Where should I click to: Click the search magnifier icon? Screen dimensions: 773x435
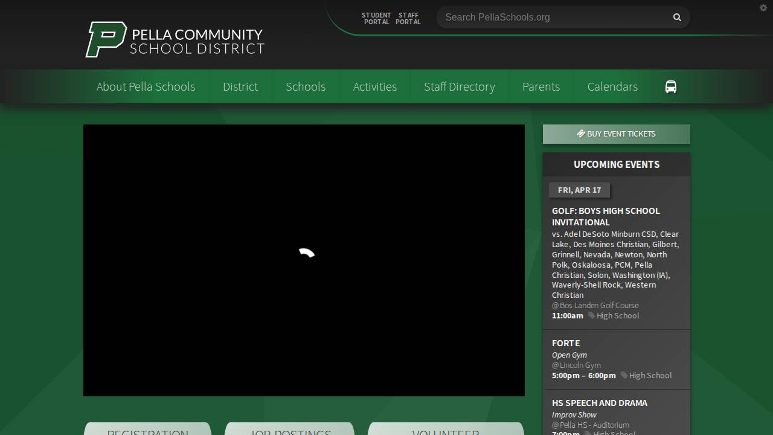[x=676, y=18]
